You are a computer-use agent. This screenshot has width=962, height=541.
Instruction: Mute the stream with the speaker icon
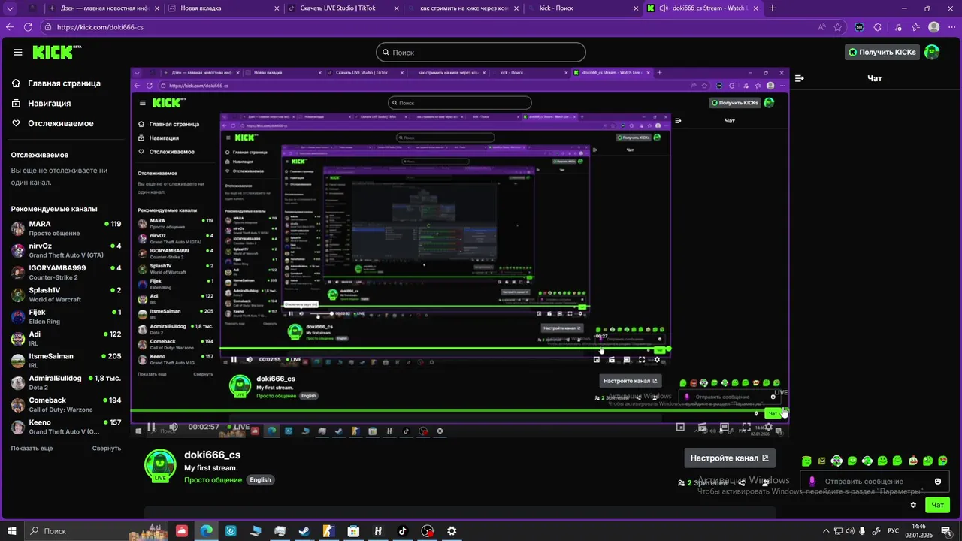point(174,427)
